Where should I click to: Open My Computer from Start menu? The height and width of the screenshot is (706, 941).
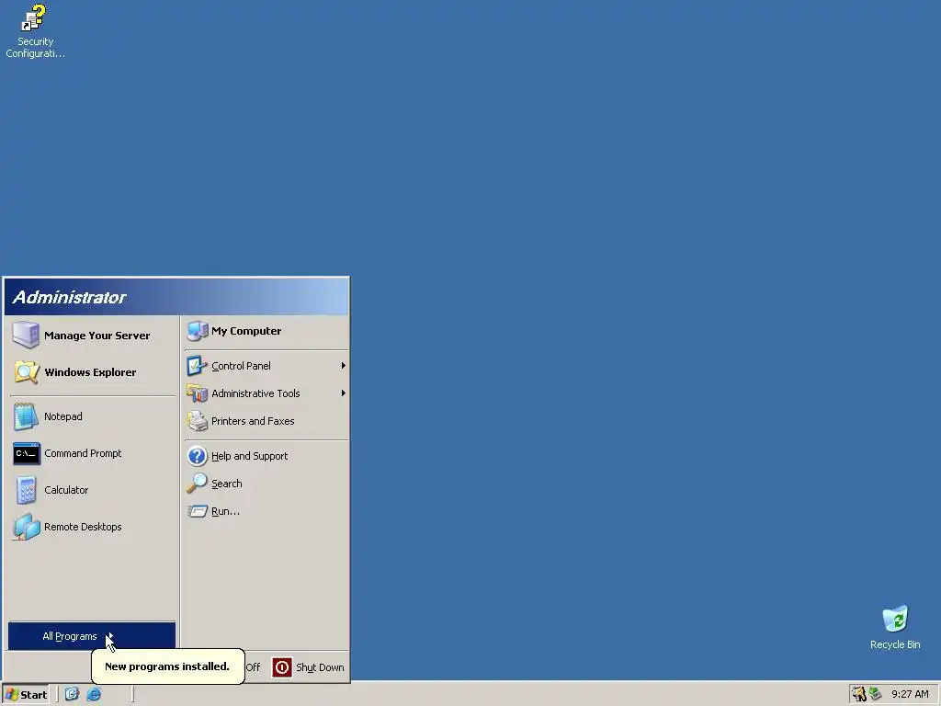coord(266,331)
